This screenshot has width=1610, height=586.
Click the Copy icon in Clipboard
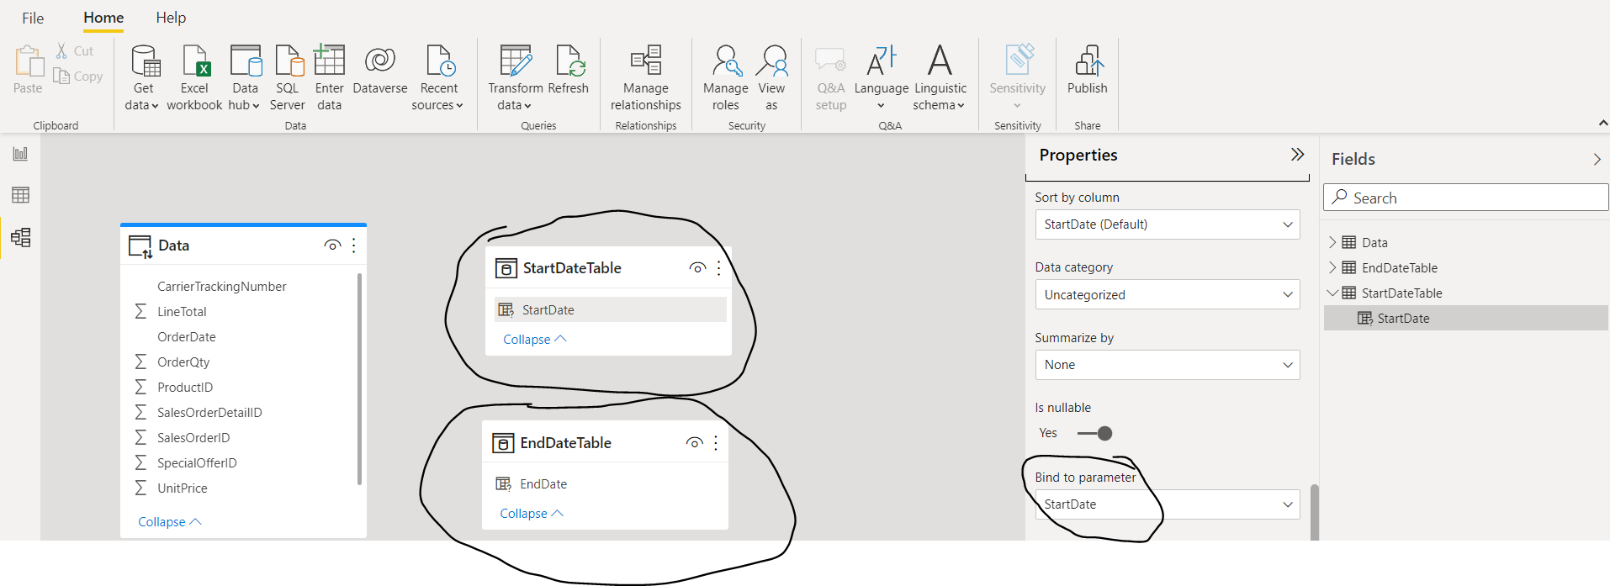tap(61, 76)
